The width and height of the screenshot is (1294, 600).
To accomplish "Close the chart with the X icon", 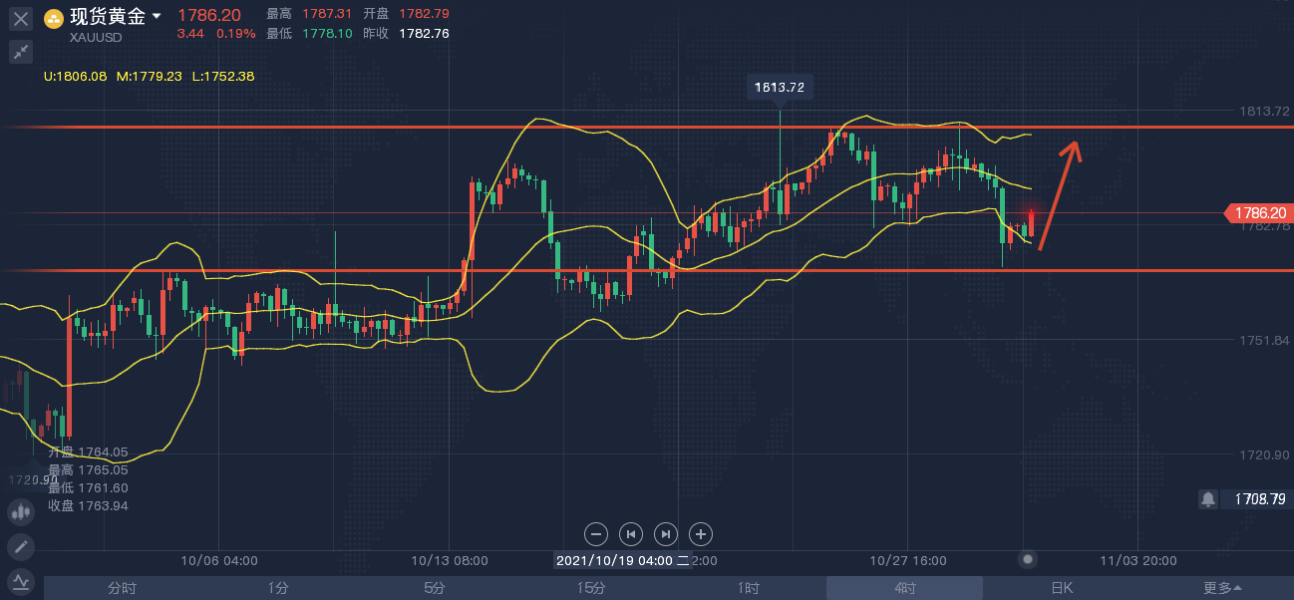I will pos(20,18).
